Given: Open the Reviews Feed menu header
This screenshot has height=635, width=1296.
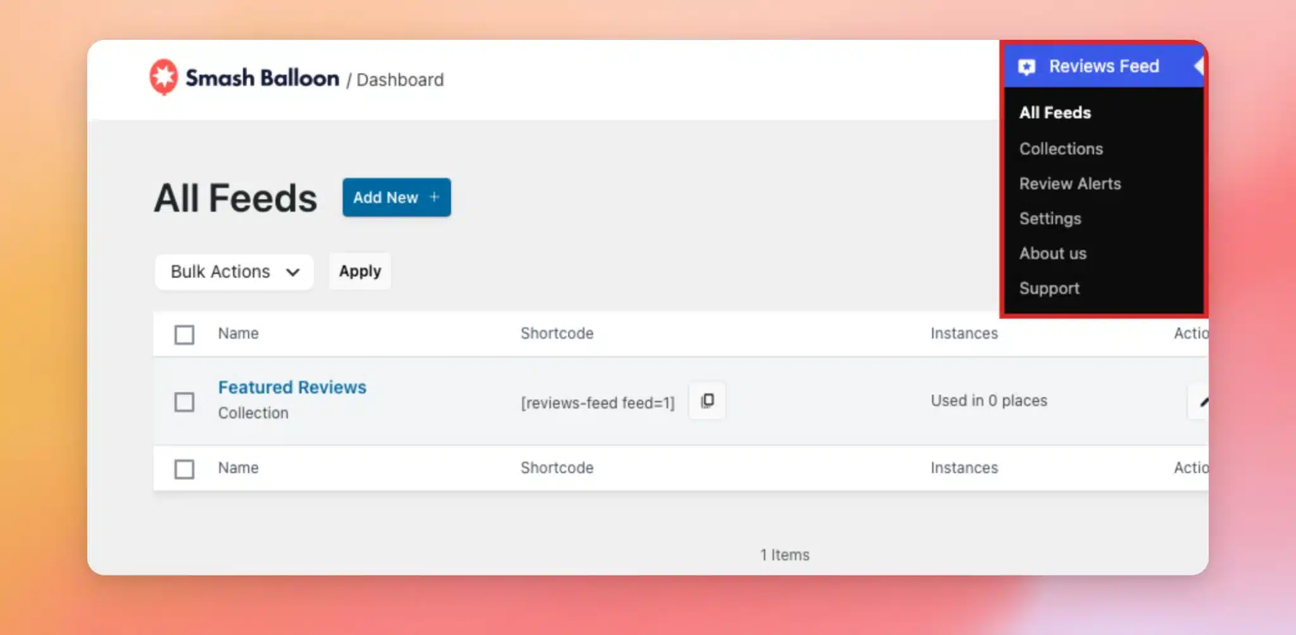Looking at the screenshot, I should [1104, 66].
